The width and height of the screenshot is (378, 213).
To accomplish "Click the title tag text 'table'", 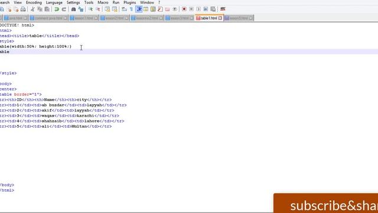I will coord(35,35).
